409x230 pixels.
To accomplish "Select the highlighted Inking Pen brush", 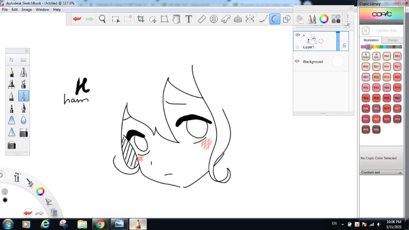I will click(24, 96).
